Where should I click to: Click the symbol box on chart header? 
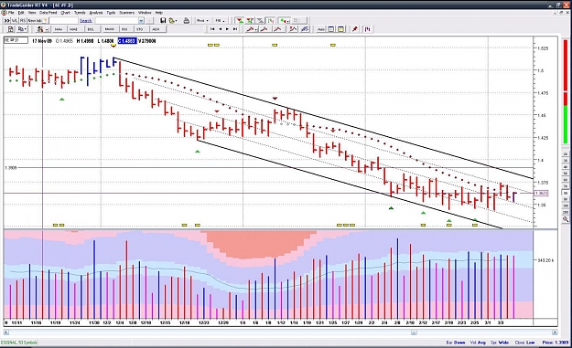pyautogui.click(x=16, y=40)
